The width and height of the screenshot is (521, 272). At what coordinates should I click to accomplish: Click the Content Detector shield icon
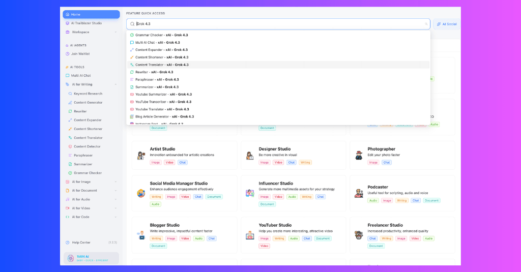(x=70, y=146)
